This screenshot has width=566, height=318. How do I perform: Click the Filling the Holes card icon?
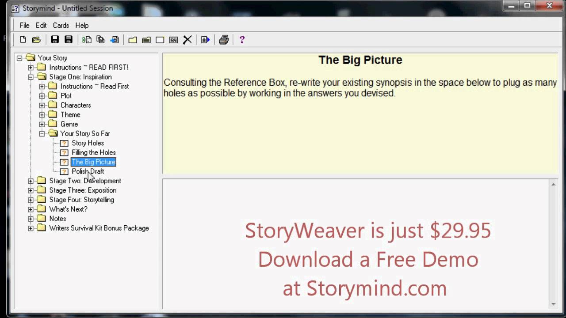[64, 152]
